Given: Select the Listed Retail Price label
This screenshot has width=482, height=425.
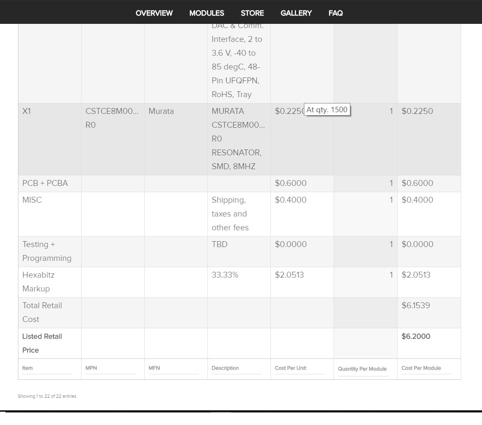Looking at the screenshot, I should click(42, 343).
